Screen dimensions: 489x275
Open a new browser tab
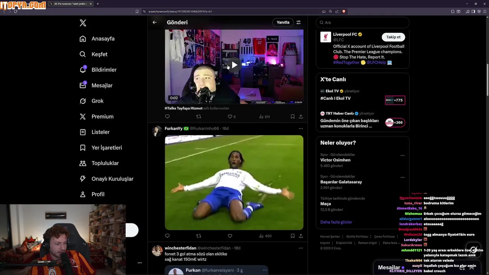(x=97, y=4)
